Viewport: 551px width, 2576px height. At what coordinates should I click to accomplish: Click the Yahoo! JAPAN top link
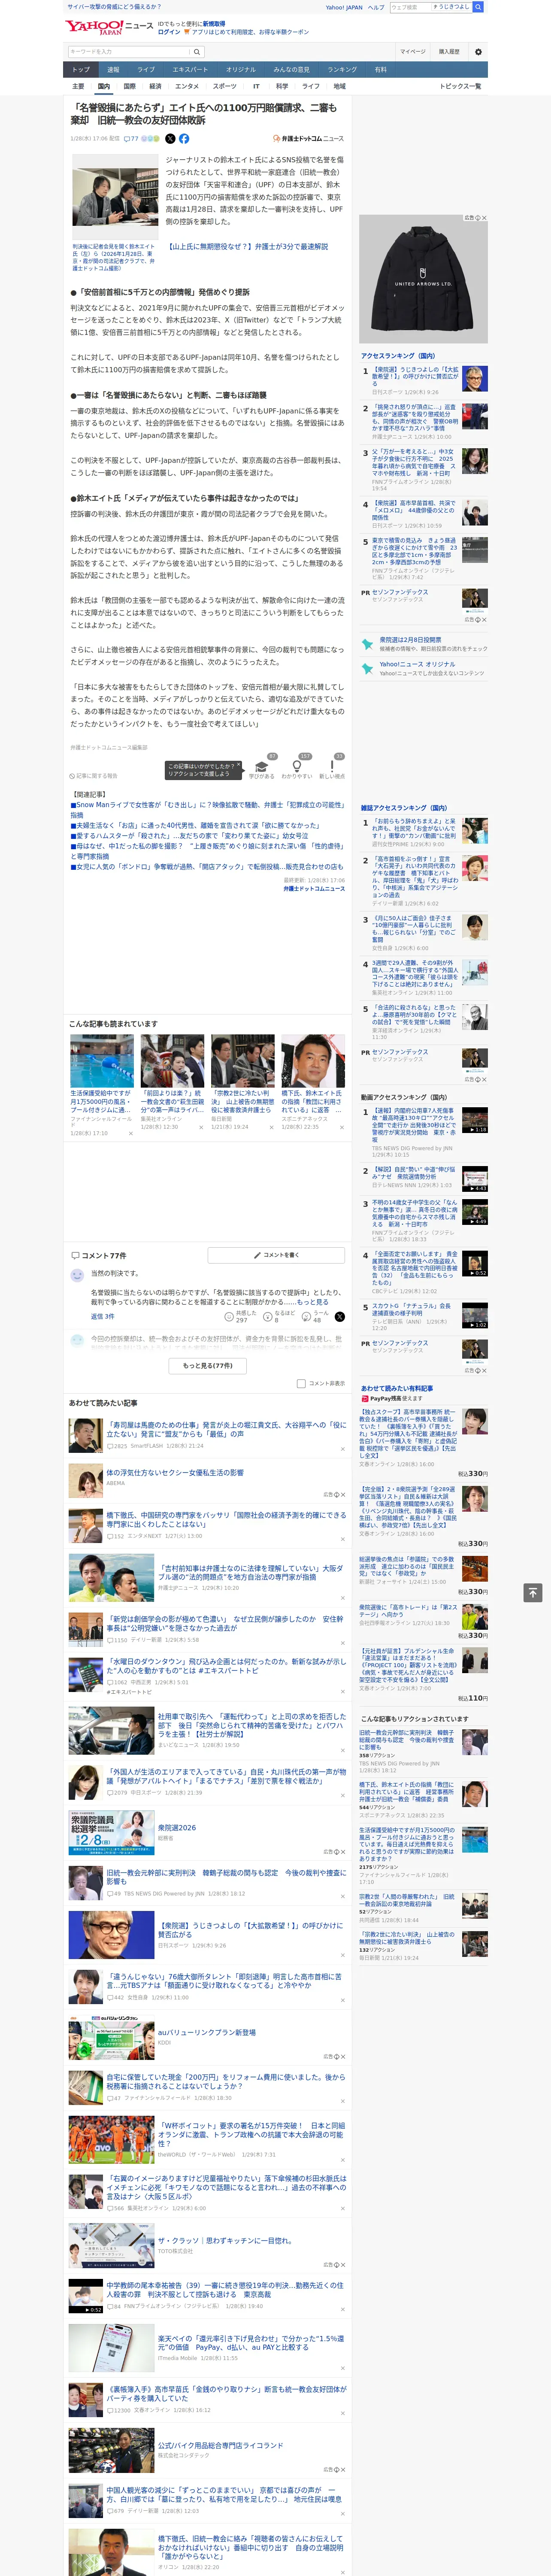click(344, 7)
